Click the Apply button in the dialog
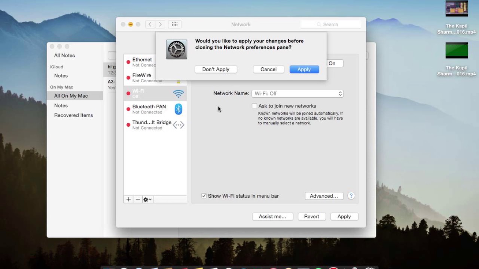Viewport: 479px width, 269px height. (x=304, y=69)
